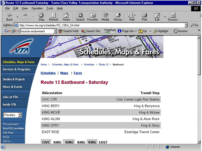Open News & Events in sidebar
This screenshot has width=202, height=151.
(13, 87)
